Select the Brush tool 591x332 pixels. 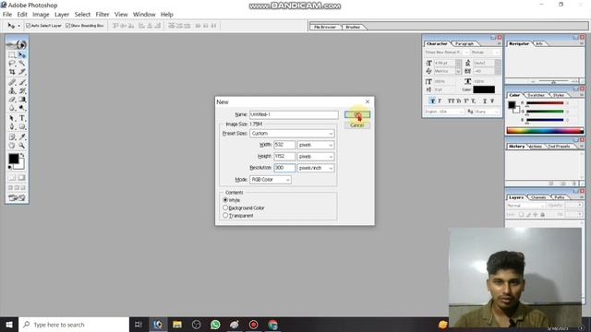[x=22, y=82]
